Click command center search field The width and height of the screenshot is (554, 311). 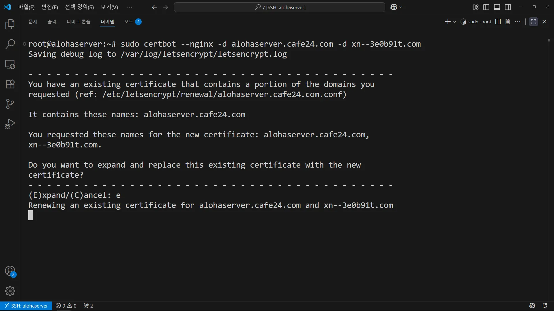pos(279,7)
